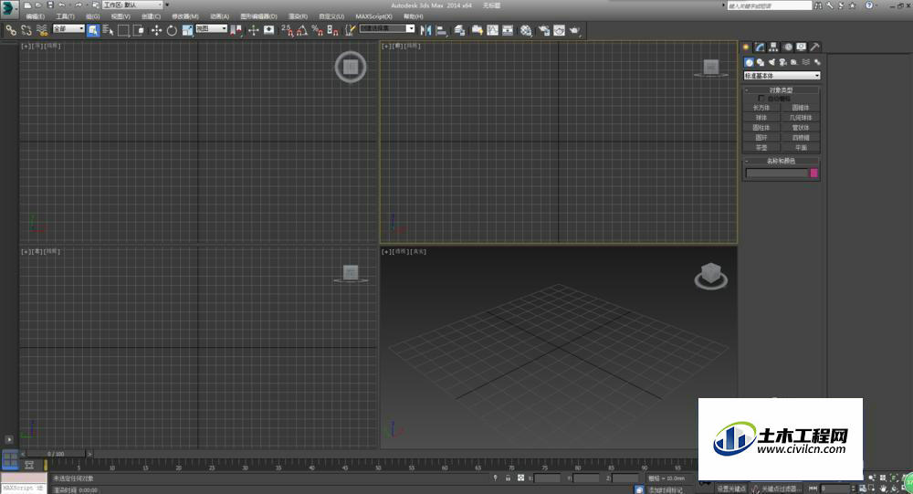Viewport: 913px width, 494px height.
Task: Open the Material Editor icon
Action: pos(527,30)
